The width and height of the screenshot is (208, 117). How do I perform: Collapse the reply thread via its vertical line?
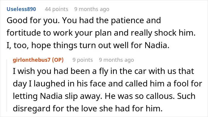7,86
